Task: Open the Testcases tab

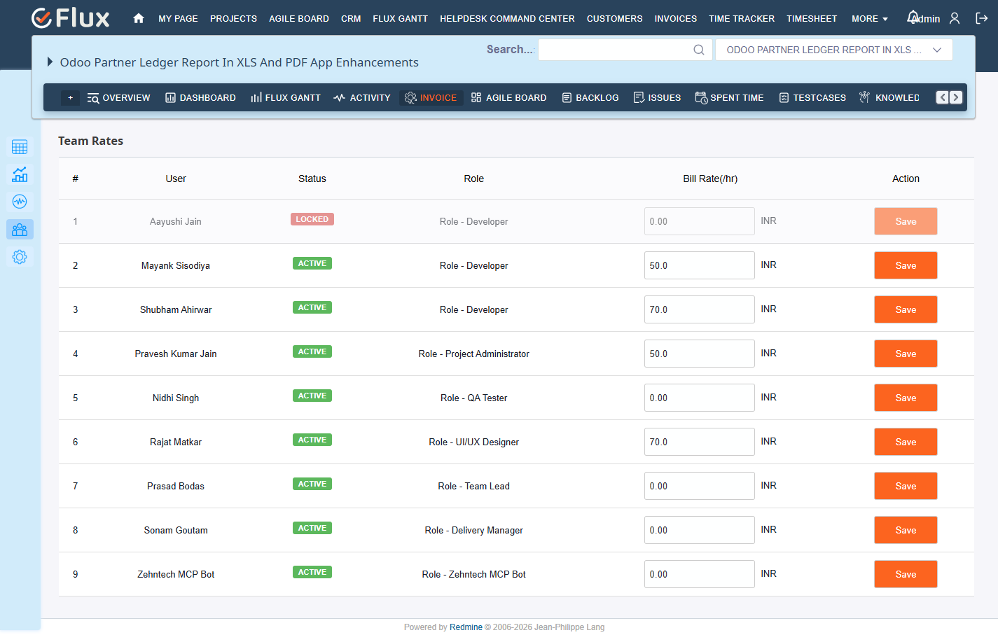Action: (x=812, y=98)
